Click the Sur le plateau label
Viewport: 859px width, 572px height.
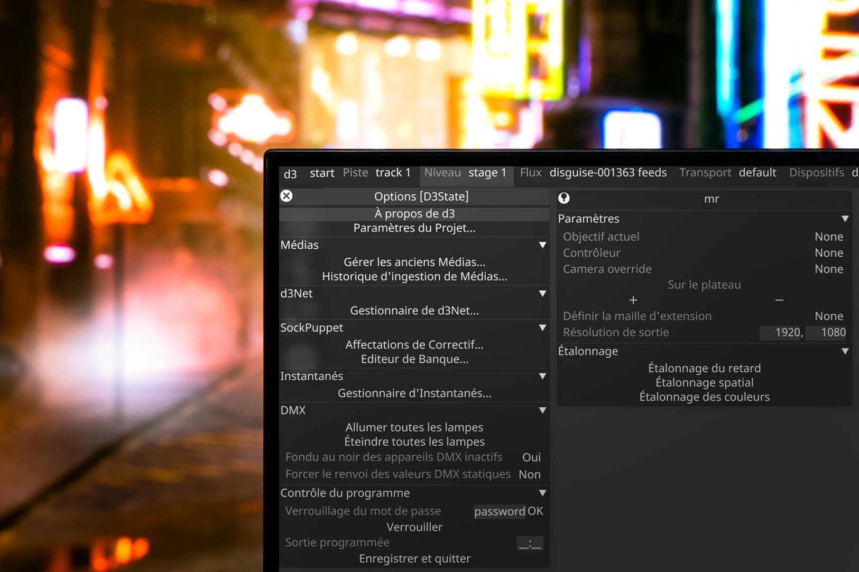pos(704,285)
